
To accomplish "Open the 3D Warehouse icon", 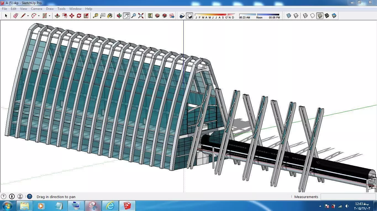I will click(x=157, y=16).
